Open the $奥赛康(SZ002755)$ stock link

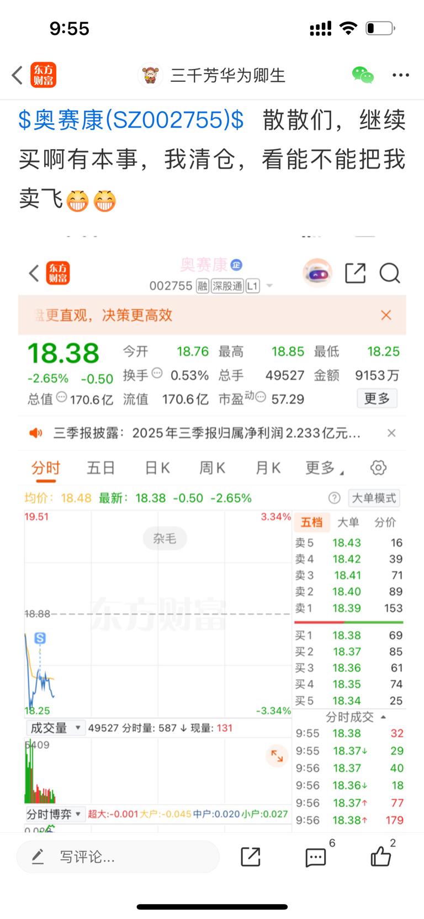(131, 120)
